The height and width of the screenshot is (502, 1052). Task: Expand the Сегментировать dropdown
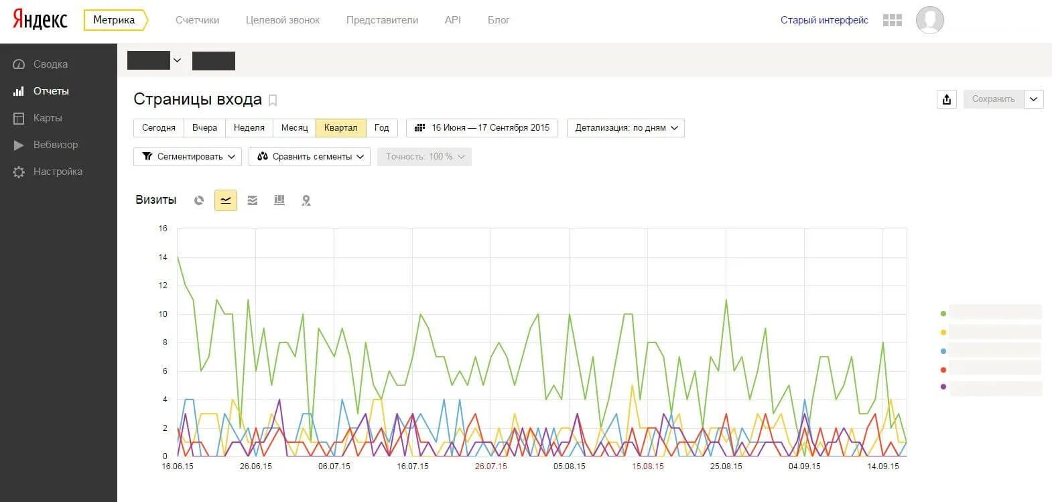(x=188, y=157)
